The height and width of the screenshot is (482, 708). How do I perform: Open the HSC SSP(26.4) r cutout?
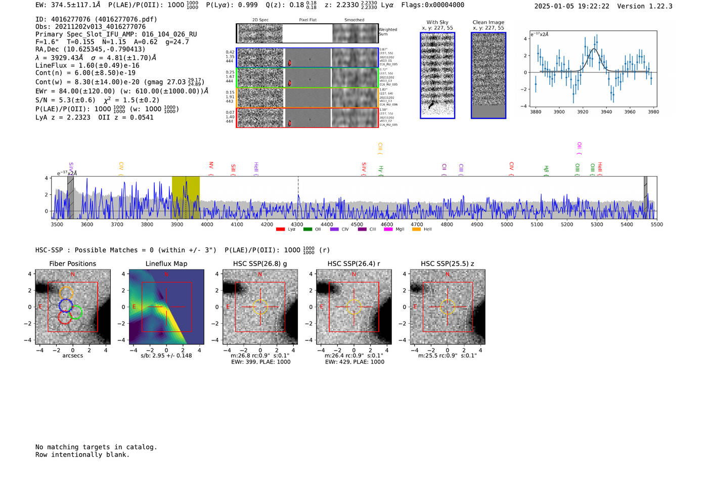tap(353, 307)
